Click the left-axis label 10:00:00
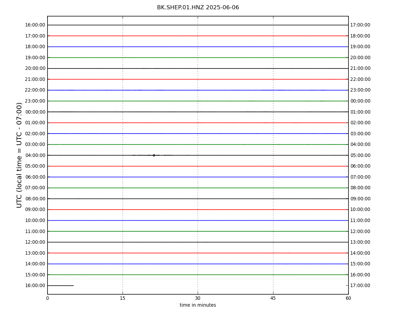 click(x=35, y=220)
